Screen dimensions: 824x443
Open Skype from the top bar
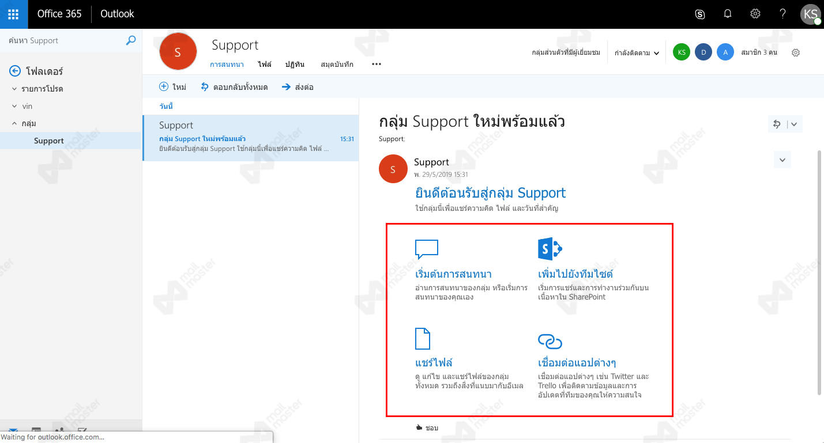click(700, 14)
